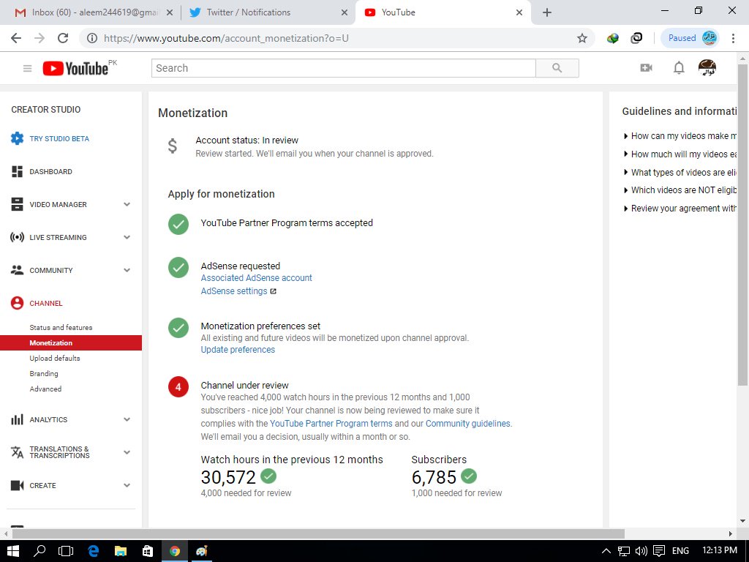
Task: Expand 'Review your agreement with' item
Action: (680, 209)
